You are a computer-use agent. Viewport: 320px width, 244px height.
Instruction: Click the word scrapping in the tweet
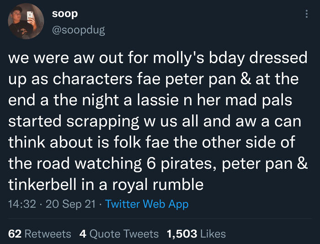[103, 122]
